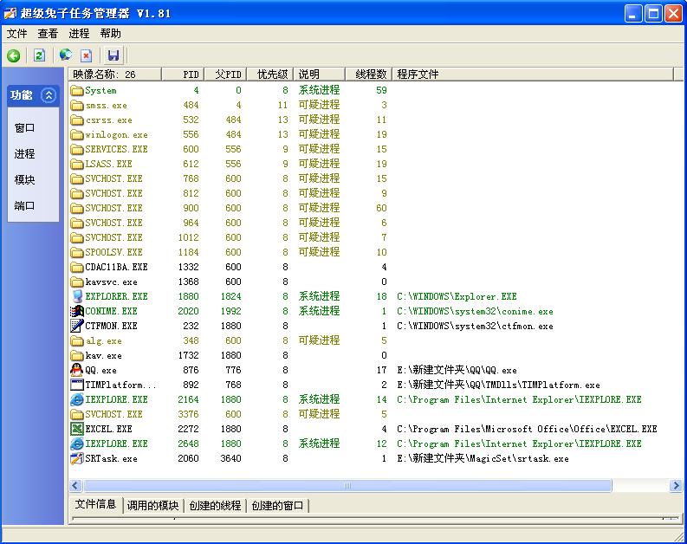Sort by the 映像名称 column header
687x544 pixels.
115,74
